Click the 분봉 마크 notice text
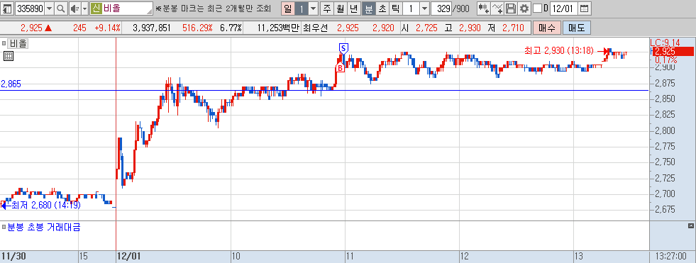696x263 pixels. (x=214, y=8)
